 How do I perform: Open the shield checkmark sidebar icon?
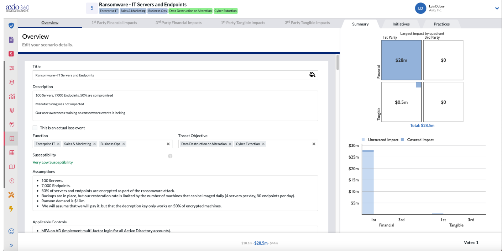(x=11, y=26)
